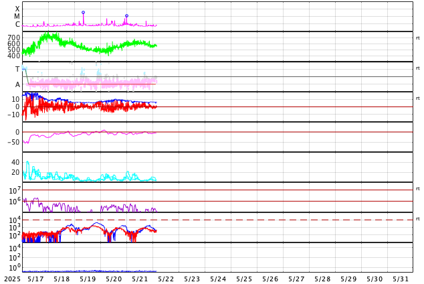Click the A axis label
424x284 pixels.
click(x=17, y=85)
